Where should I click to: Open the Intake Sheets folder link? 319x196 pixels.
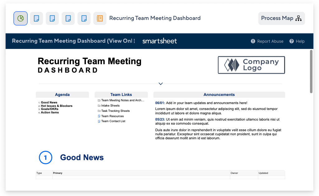pyautogui.click(x=110, y=106)
